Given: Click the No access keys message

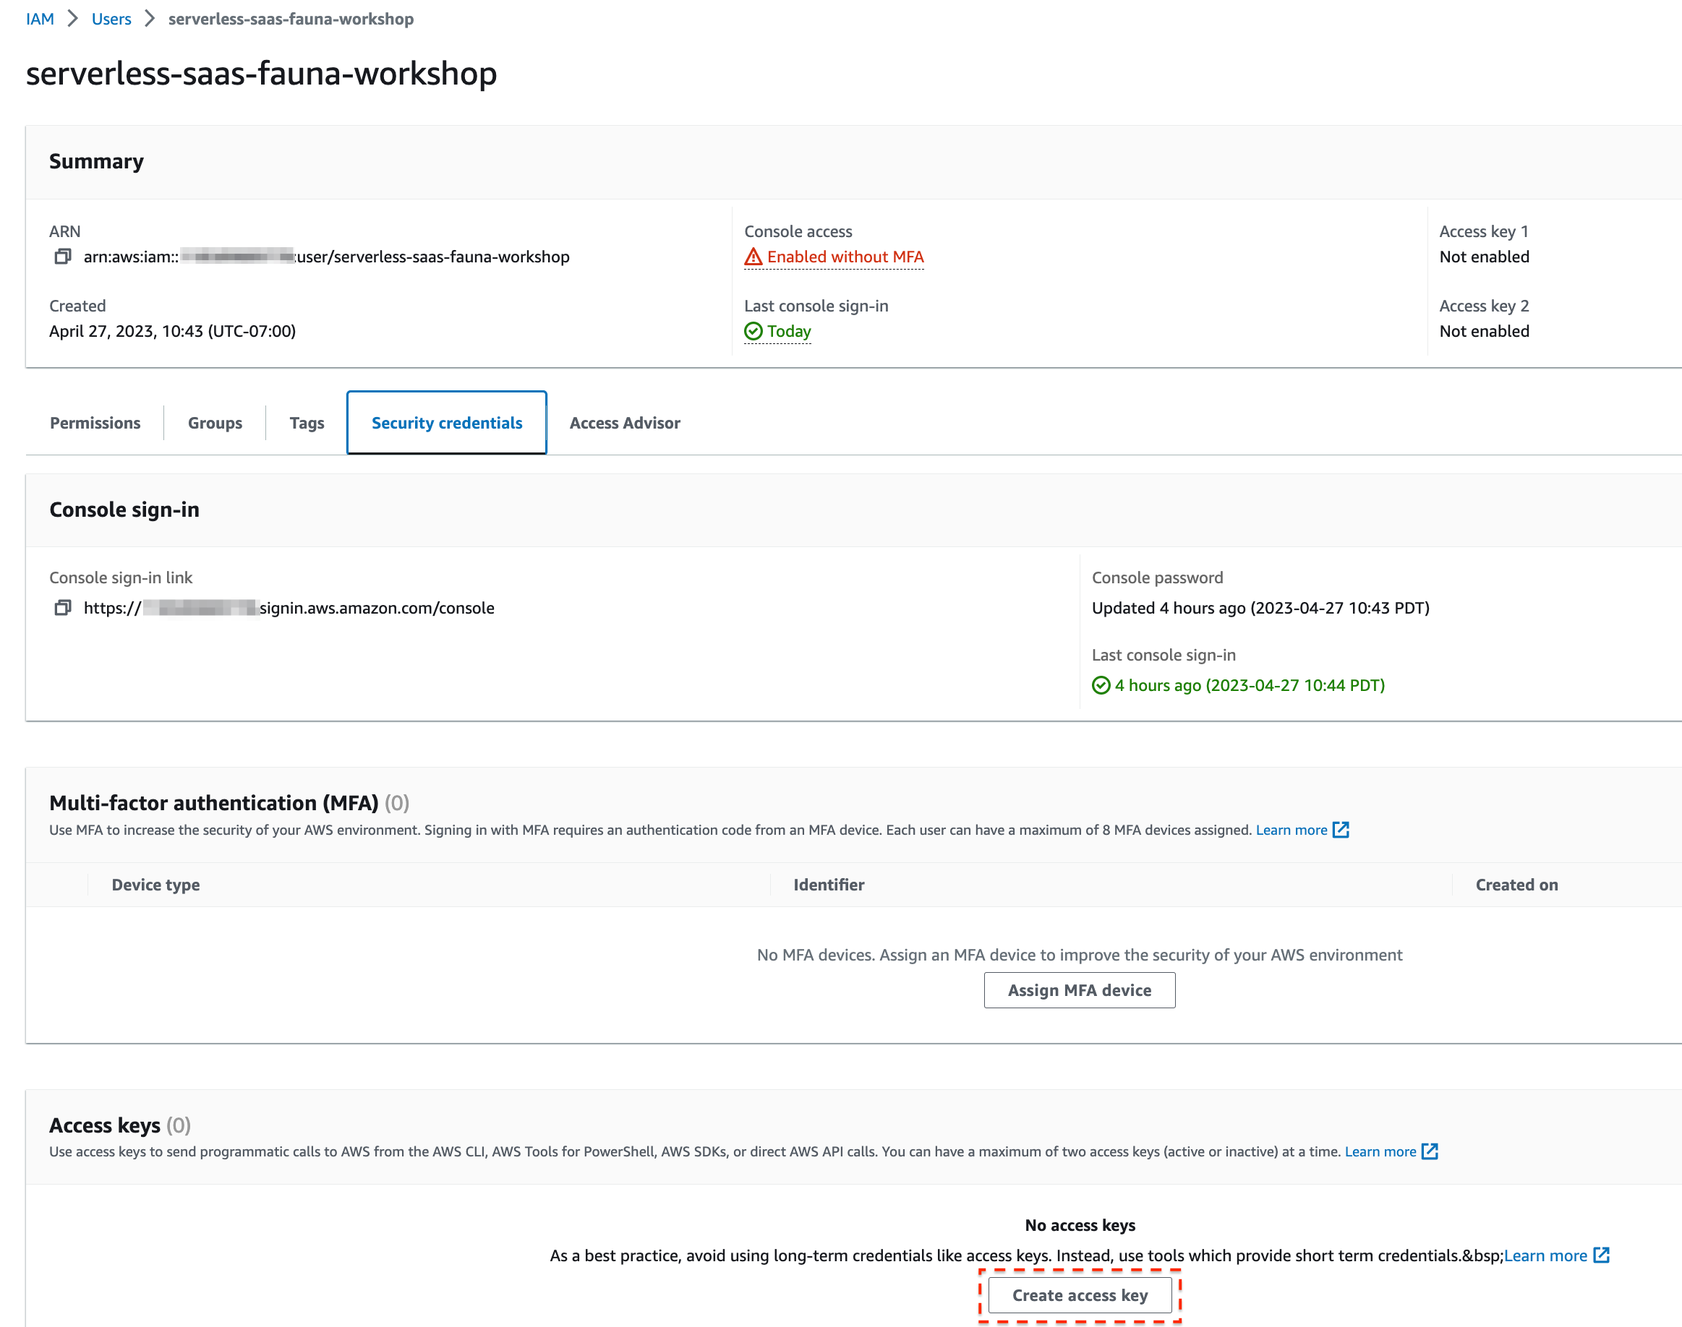Looking at the screenshot, I should click(1080, 1225).
